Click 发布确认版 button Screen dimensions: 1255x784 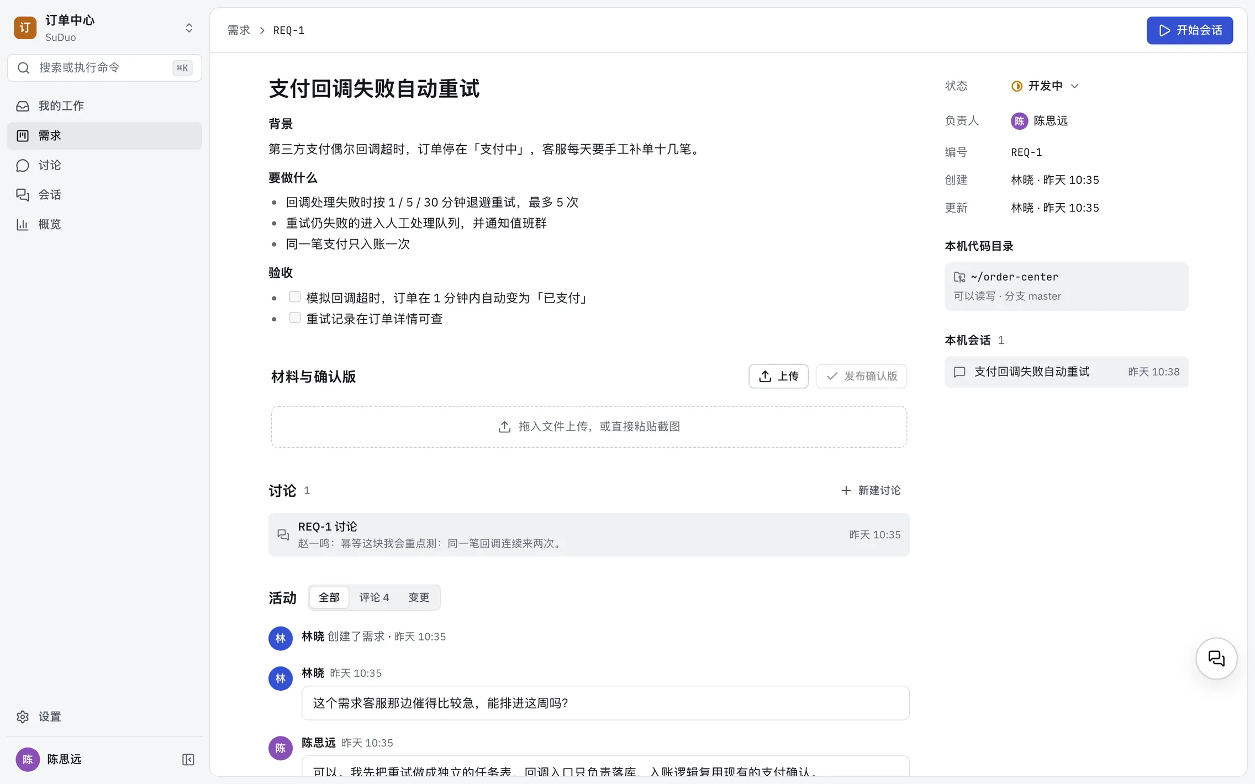tap(861, 377)
